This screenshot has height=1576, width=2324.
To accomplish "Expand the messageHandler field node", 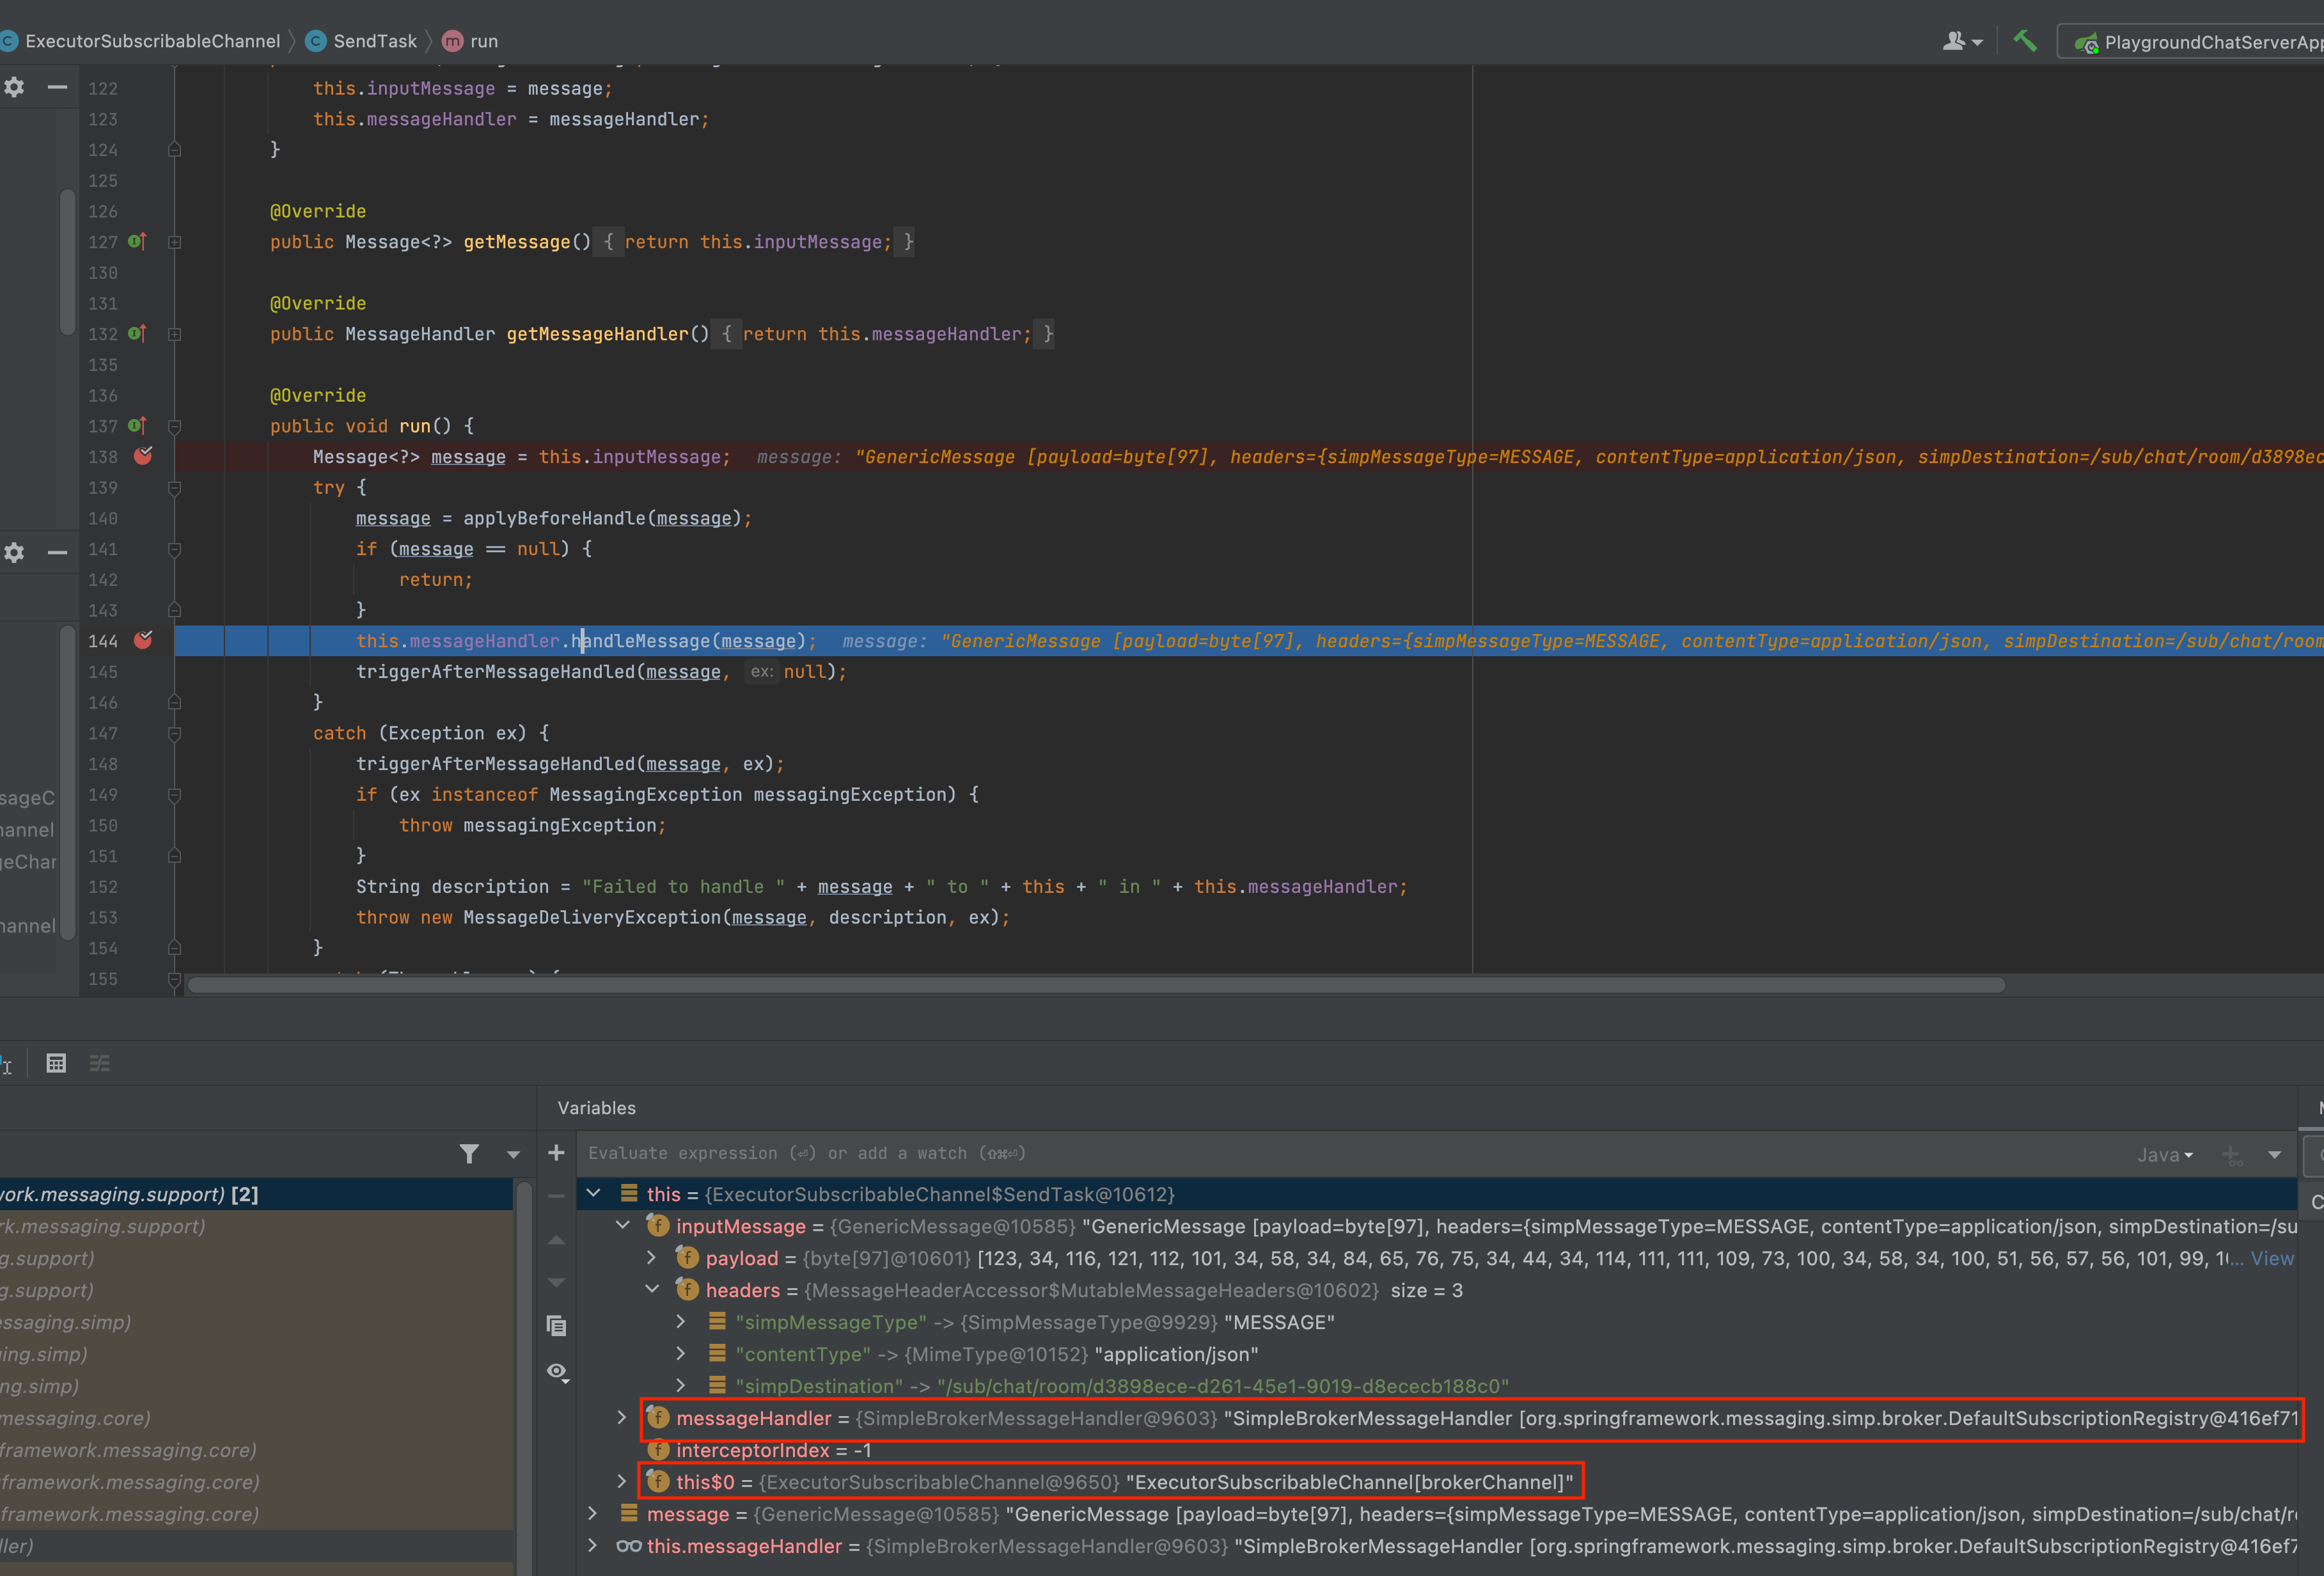I will (622, 1418).
